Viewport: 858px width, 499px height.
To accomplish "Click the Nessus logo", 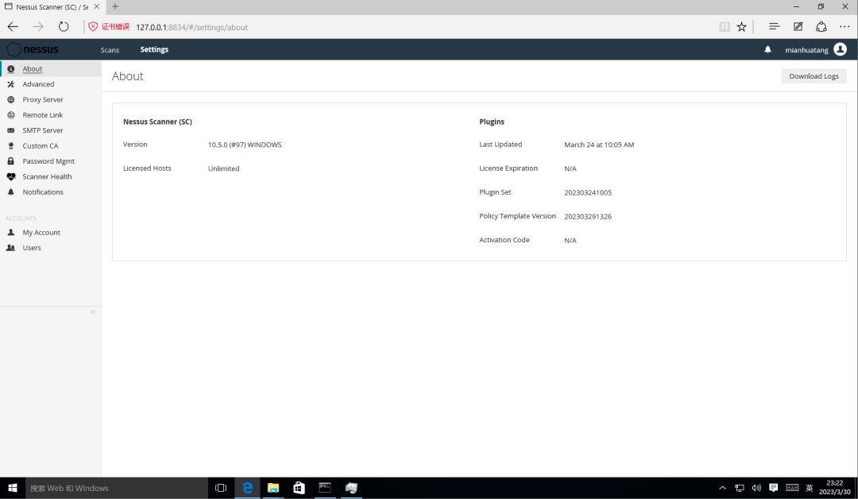I will click(x=33, y=49).
